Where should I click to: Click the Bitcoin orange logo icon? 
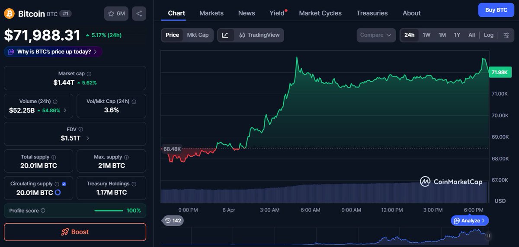[9, 14]
